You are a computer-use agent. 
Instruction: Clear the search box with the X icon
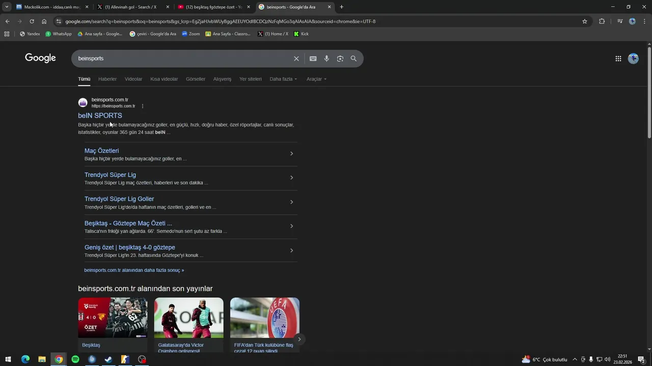(x=296, y=58)
